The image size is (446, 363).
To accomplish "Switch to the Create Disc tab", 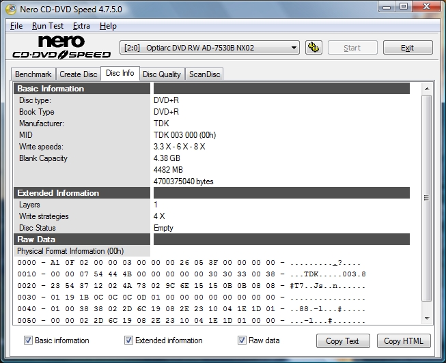I will tap(79, 74).
